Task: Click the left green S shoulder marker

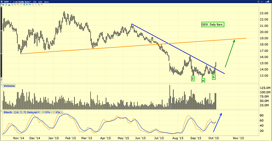Action: coord(192,79)
